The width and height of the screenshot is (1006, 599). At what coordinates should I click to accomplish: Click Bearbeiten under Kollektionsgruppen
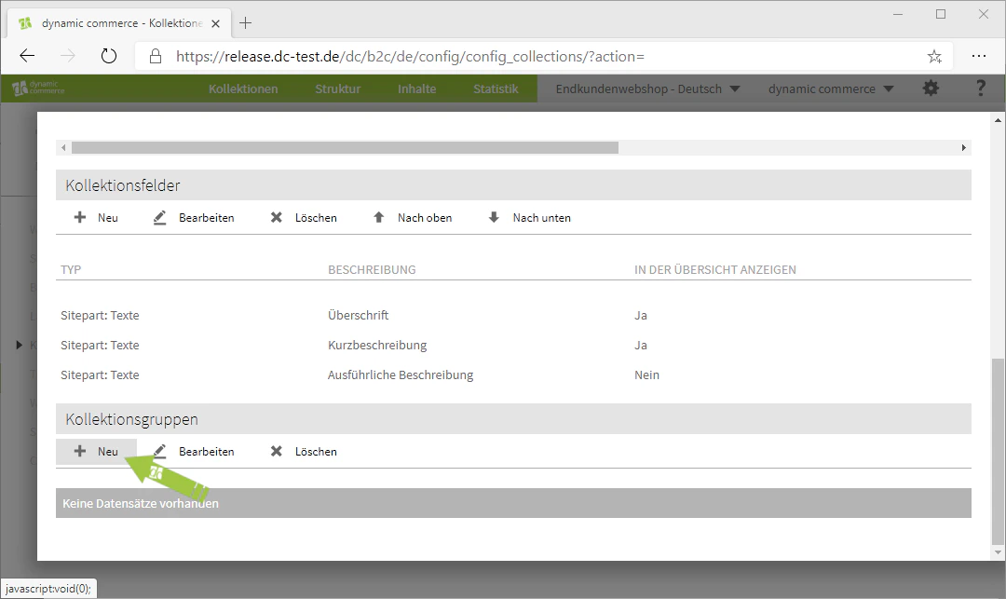click(x=194, y=452)
